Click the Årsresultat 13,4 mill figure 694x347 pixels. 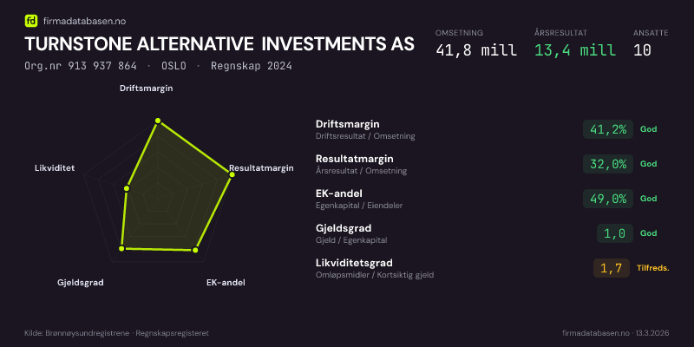point(575,49)
